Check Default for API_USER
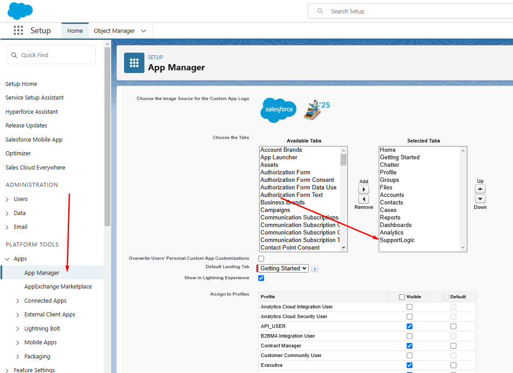The image size is (513, 373). [453, 326]
